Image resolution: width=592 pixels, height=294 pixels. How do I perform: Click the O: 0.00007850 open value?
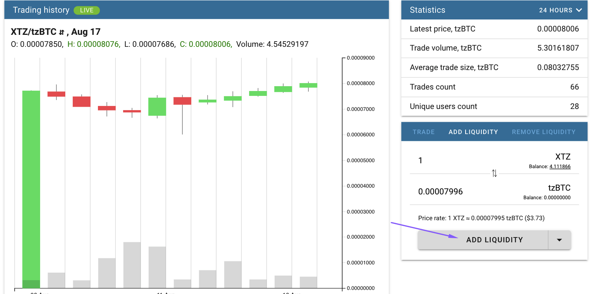[x=37, y=44]
